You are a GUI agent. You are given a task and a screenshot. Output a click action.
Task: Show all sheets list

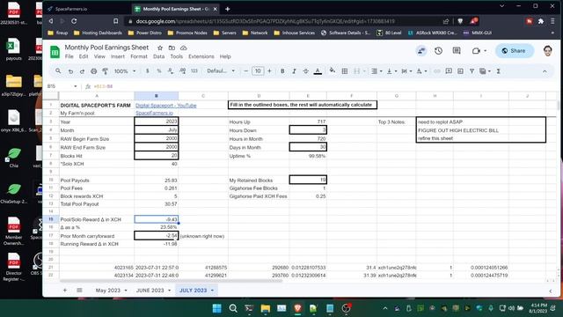79,290
